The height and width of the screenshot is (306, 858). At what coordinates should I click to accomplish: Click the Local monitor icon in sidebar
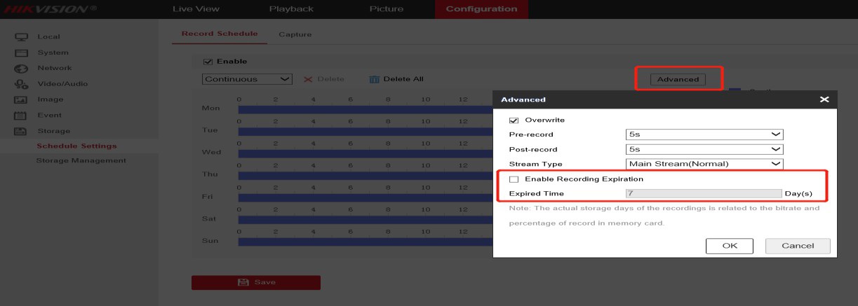pyautogui.click(x=21, y=37)
